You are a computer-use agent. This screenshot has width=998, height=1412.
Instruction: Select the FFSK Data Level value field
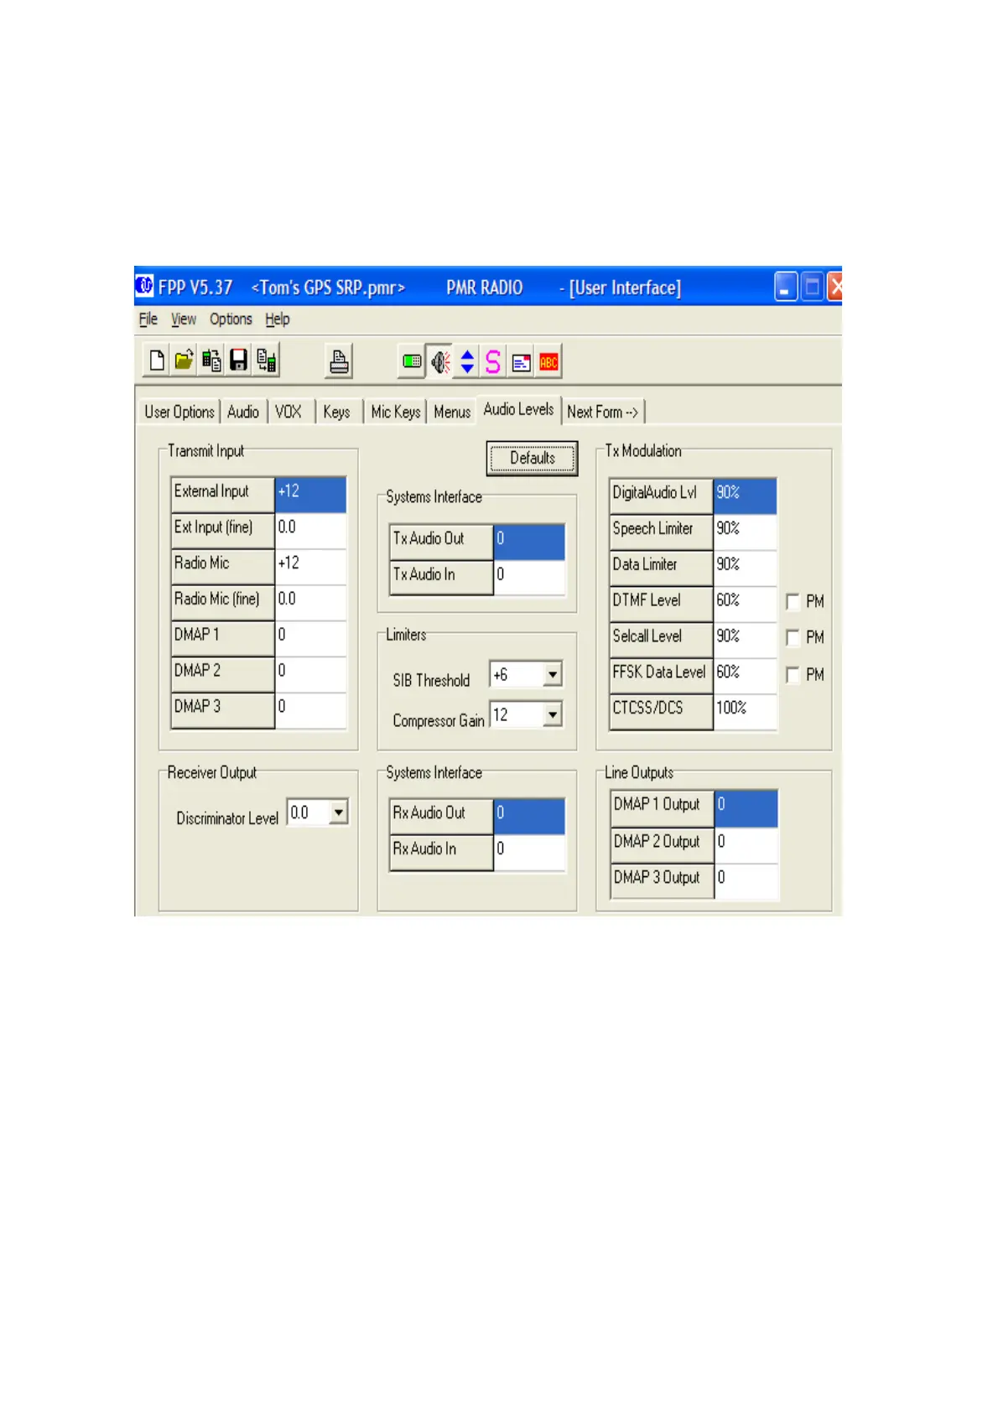click(x=745, y=676)
